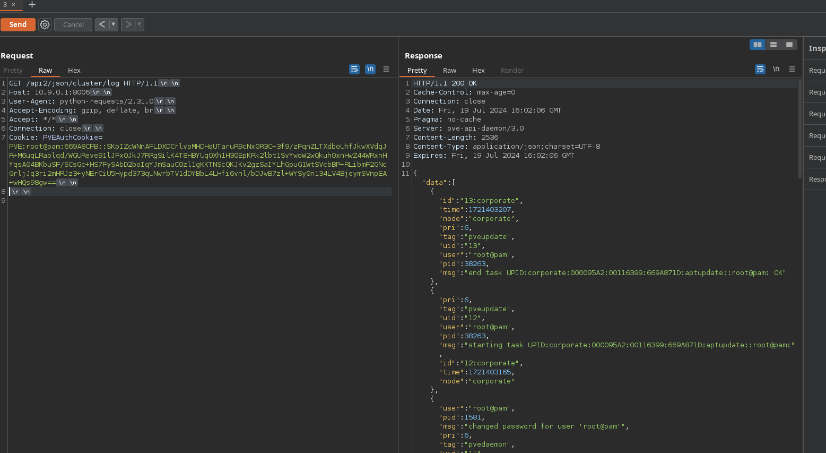Expand the fourth Inspector Requ section

coord(816,135)
